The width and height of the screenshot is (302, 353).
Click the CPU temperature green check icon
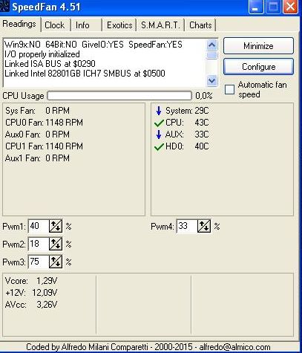159,123
